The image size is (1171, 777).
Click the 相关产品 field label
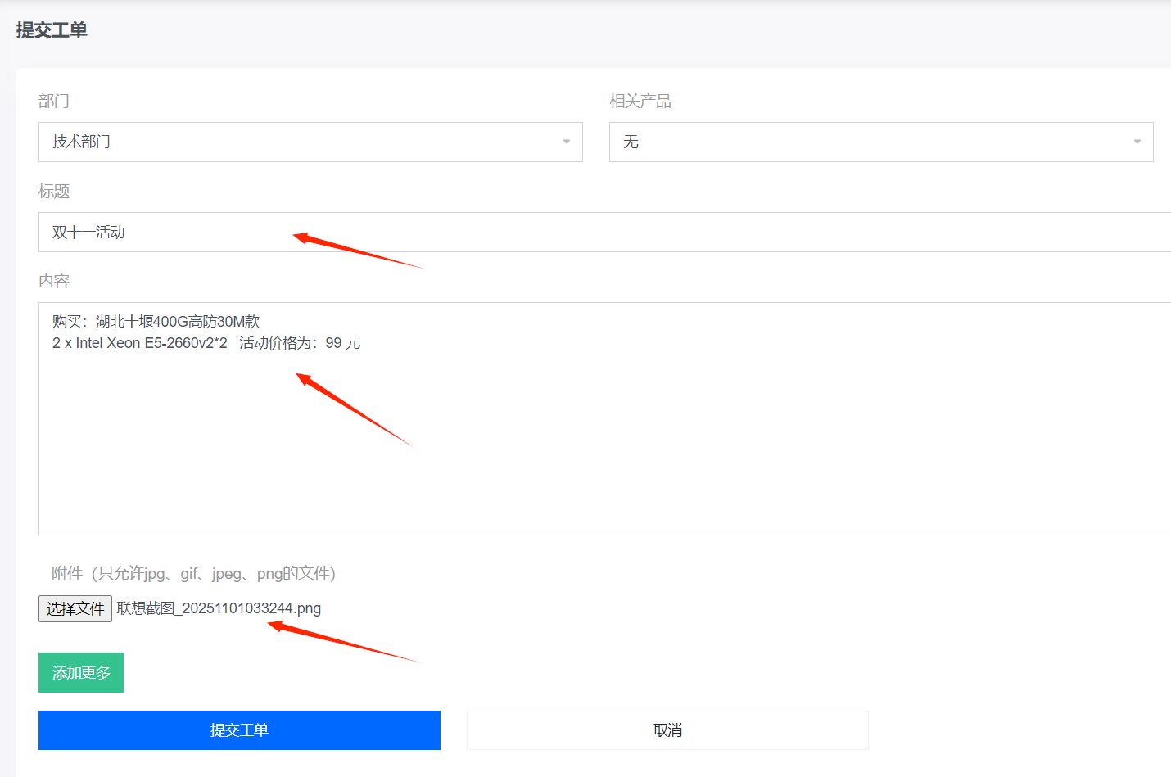(x=640, y=102)
